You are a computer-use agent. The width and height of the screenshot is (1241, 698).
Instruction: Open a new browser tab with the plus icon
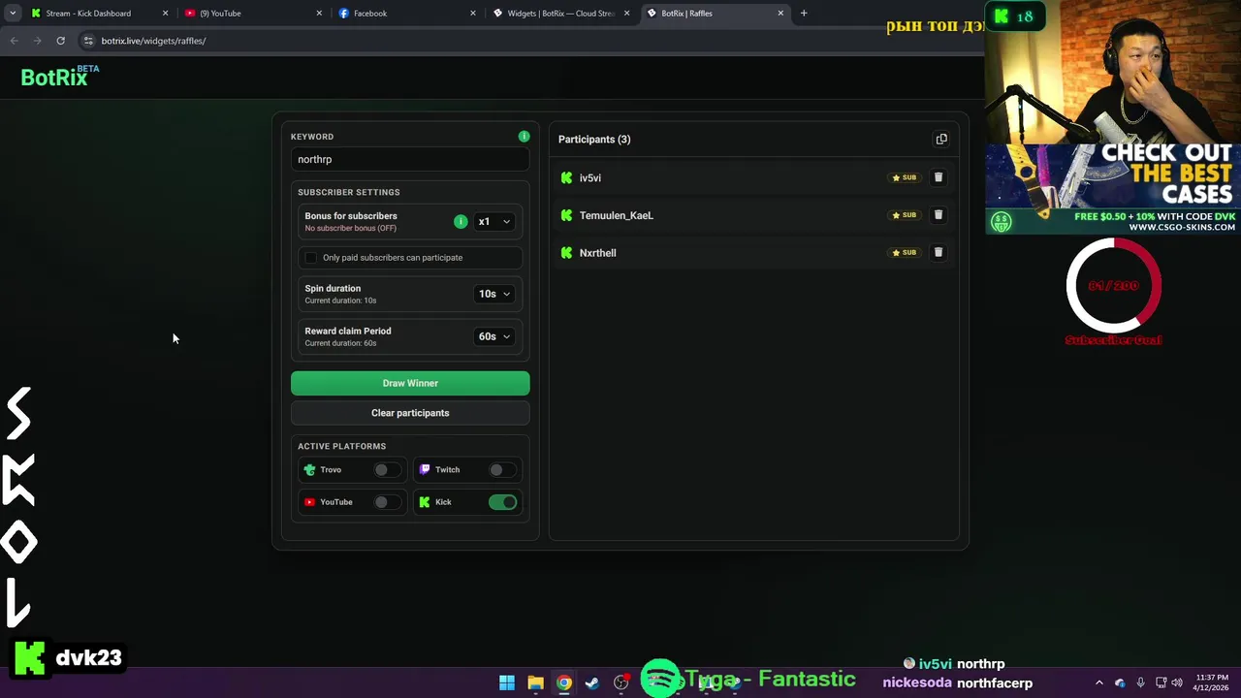coord(803,13)
